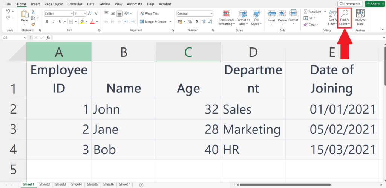Click the Copy icon

(33, 18)
